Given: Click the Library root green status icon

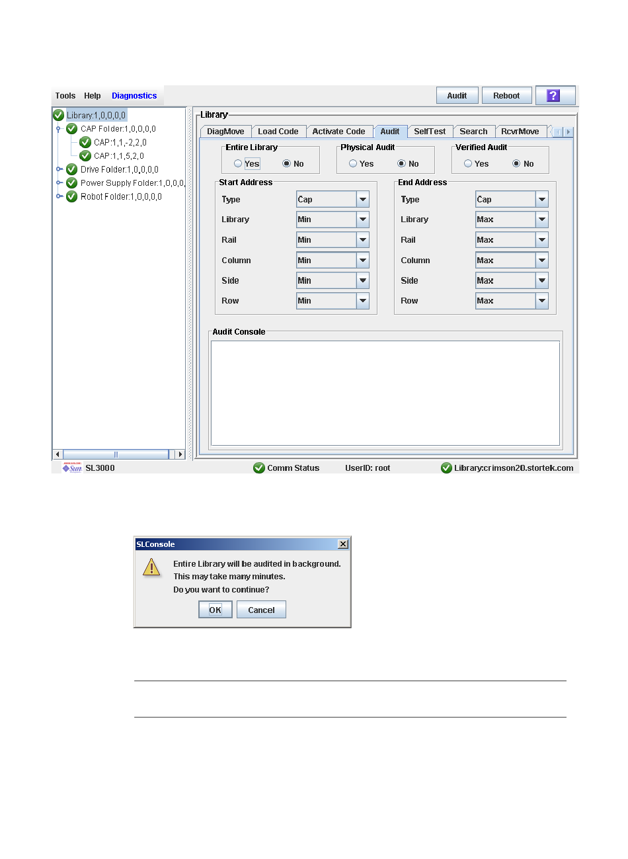Looking at the screenshot, I should (x=59, y=115).
